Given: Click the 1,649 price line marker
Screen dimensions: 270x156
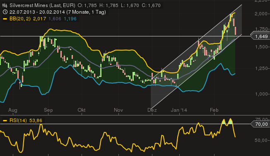Looking at the screenshot, I should [x=260, y=36].
